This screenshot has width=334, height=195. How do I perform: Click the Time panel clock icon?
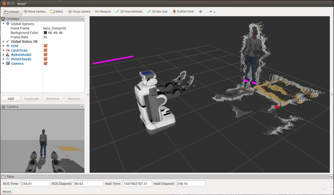3,177
